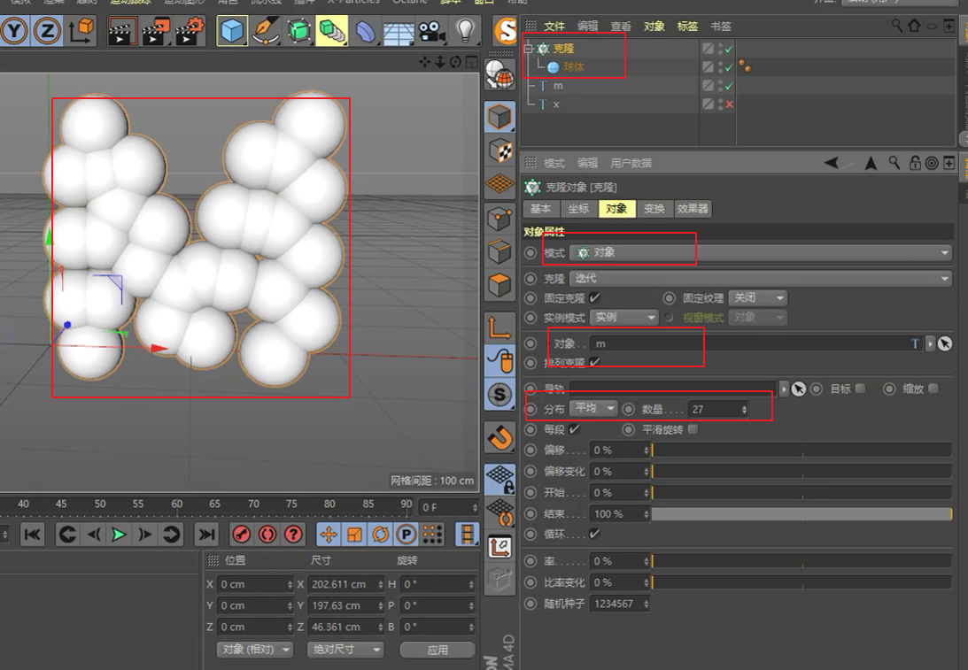Switch to the 效果器 tab

coord(693,209)
